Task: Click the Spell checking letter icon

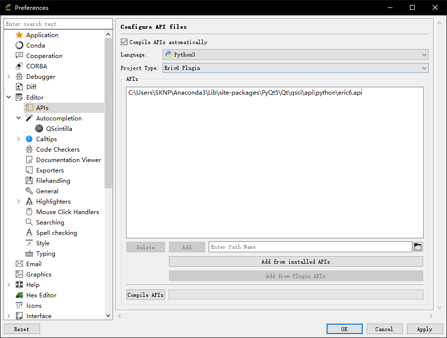Action: [29, 232]
